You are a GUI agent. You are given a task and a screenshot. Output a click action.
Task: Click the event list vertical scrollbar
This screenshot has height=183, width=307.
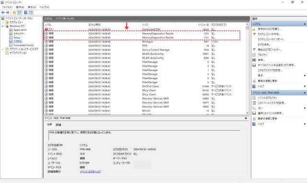[x=248, y=69]
